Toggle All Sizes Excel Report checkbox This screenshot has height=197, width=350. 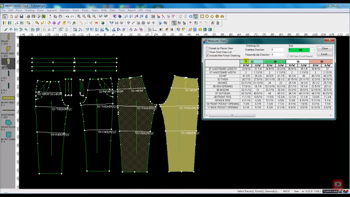coord(288,56)
